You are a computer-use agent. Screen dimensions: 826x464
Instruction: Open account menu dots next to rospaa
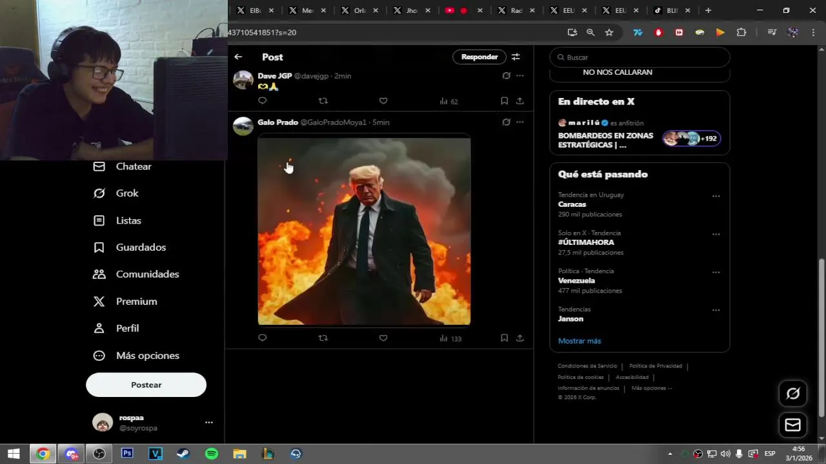(208, 422)
